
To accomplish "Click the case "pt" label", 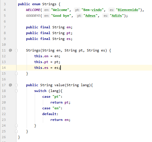I will [x=52, y=97].
